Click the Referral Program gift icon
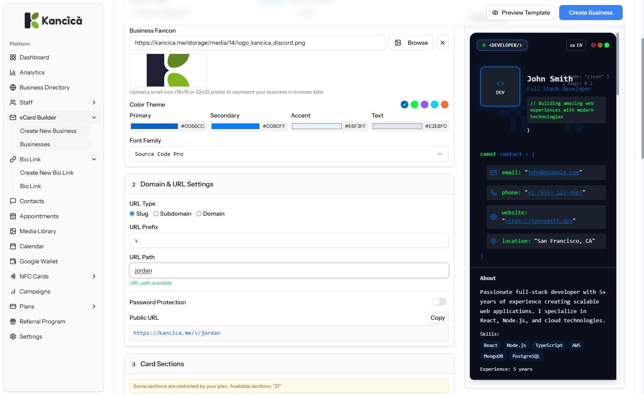644x395 pixels. (13, 321)
